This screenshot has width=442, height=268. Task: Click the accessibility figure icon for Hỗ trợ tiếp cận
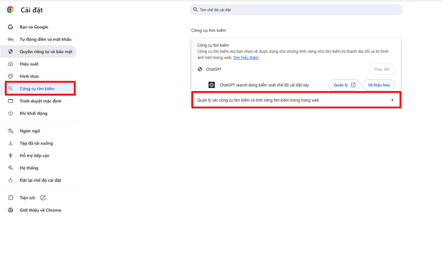[x=10, y=156]
